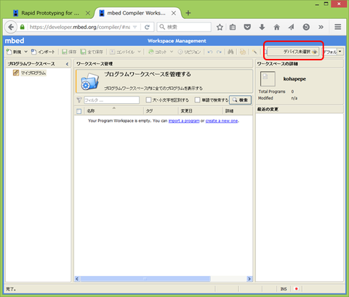349x297 pixels.
Task: Click the kohapepe user avatar thumbnail
Action: point(268,78)
